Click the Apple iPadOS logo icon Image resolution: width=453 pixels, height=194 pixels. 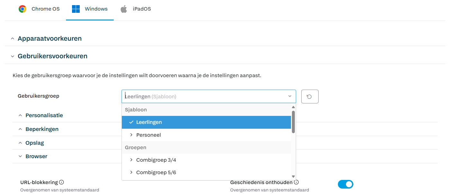(124, 9)
